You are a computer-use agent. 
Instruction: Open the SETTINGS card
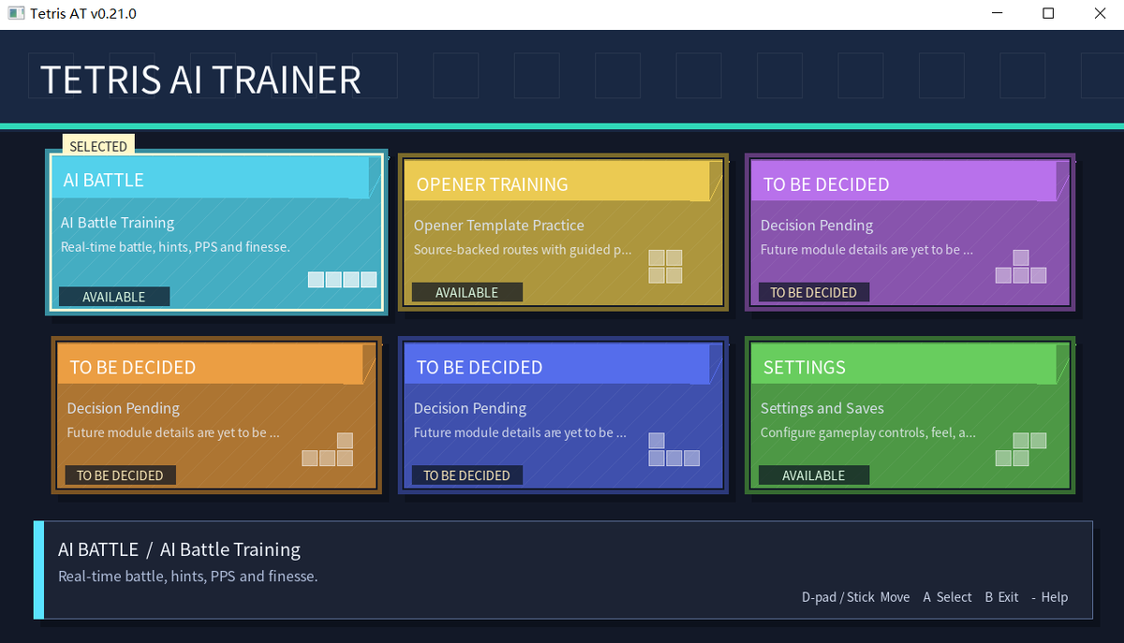pyautogui.click(x=910, y=415)
